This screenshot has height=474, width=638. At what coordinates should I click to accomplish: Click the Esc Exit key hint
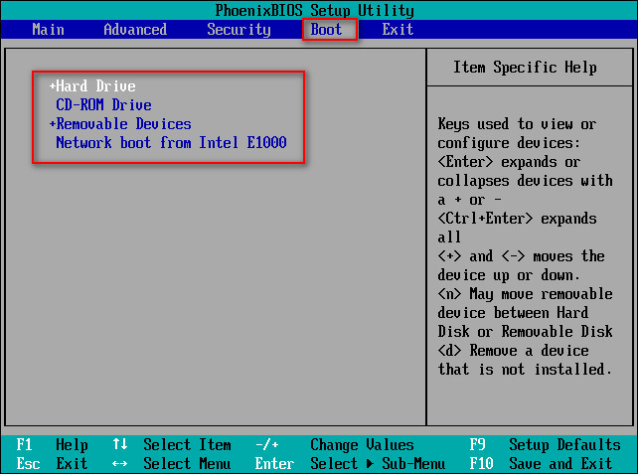click(52, 463)
